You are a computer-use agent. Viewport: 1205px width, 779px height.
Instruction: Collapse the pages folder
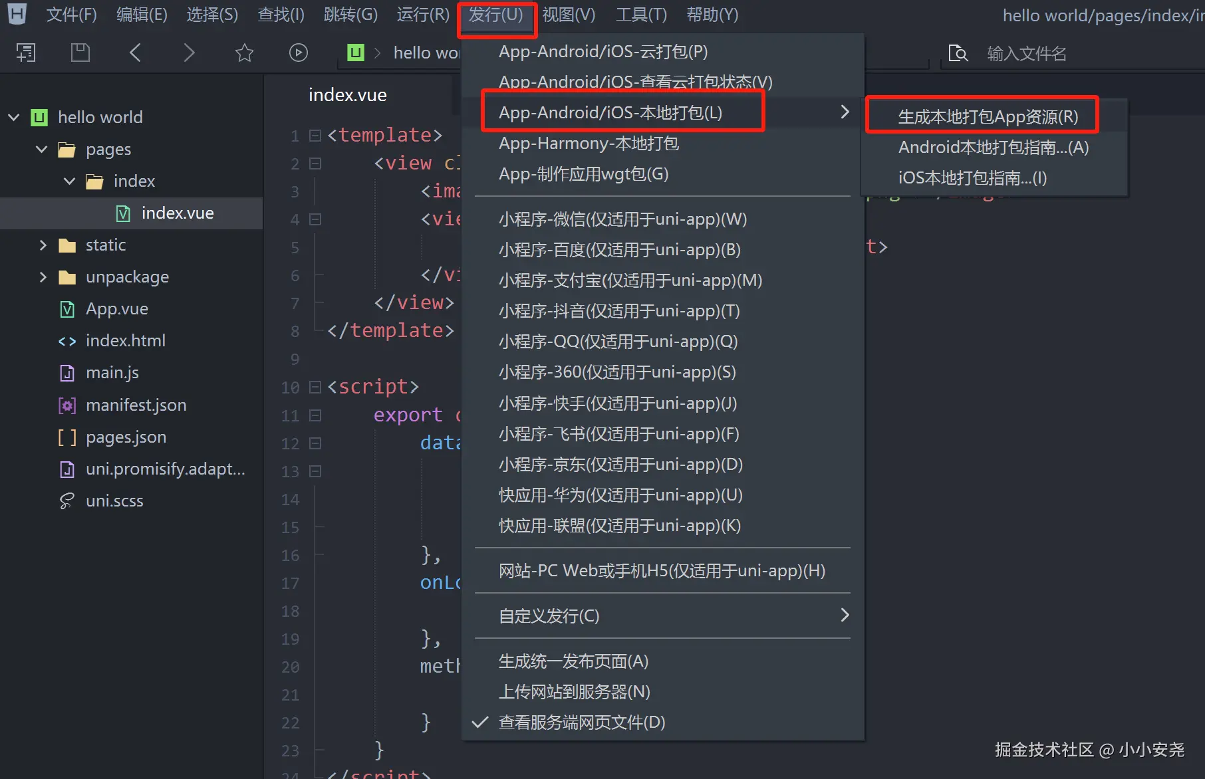coord(41,150)
